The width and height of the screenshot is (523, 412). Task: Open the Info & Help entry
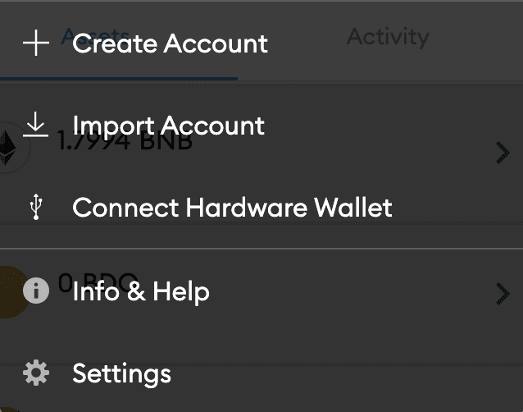(x=140, y=291)
